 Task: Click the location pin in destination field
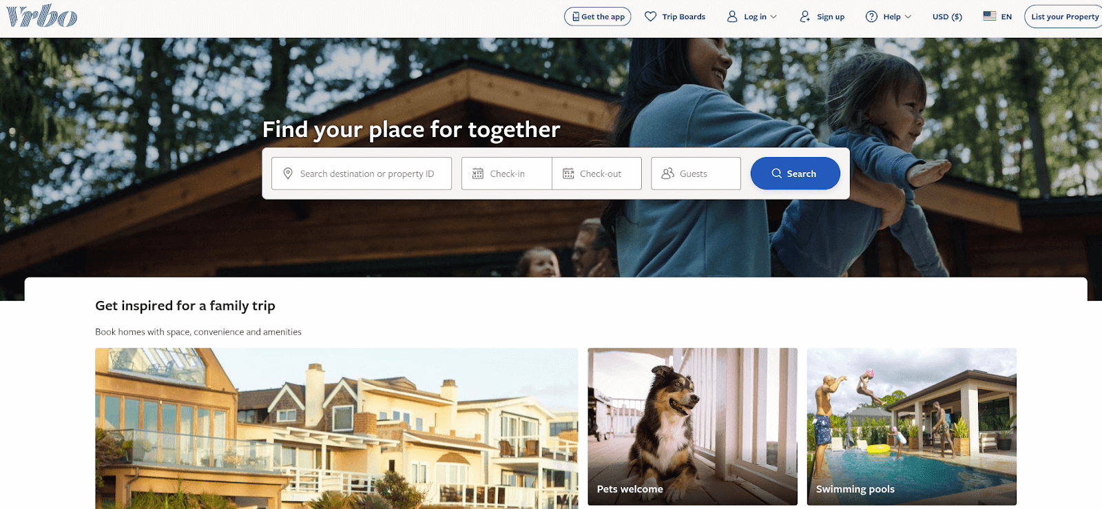click(x=288, y=174)
